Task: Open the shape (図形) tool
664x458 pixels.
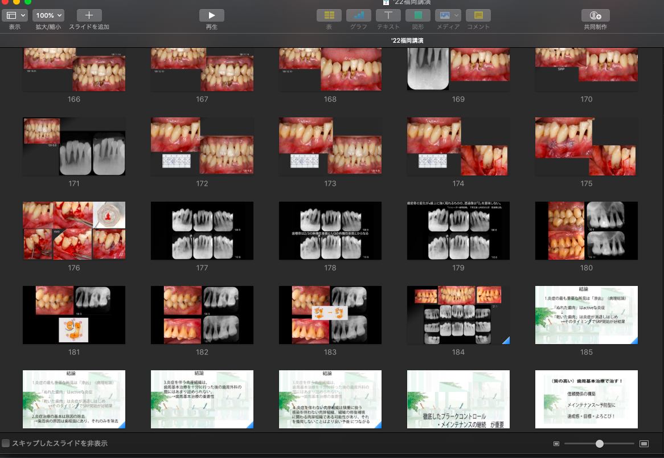Action: pyautogui.click(x=418, y=16)
